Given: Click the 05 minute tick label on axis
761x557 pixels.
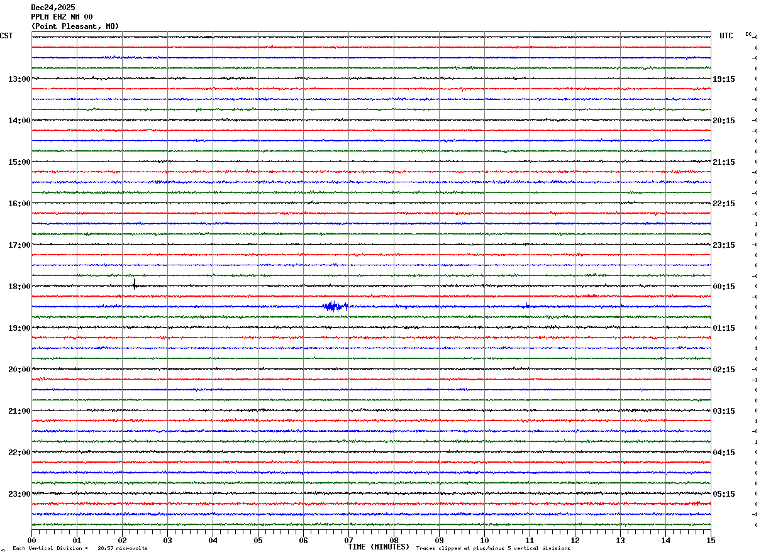Looking at the screenshot, I should pyautogui.click(x=258, y=540).
